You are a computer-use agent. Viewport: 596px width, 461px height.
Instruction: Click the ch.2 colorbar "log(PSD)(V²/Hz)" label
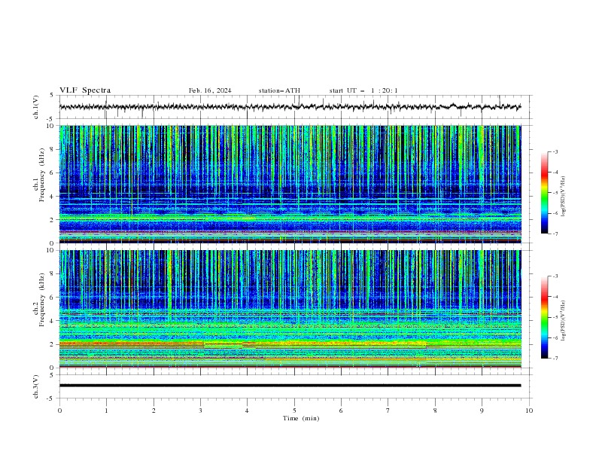click(563, 321)
